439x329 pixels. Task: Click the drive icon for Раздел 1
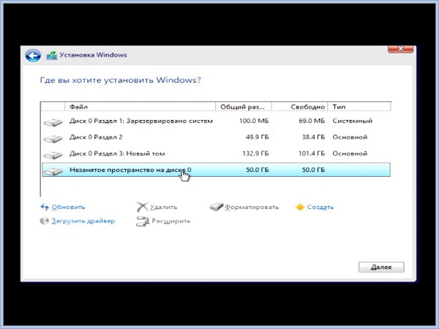pos(53,121)
